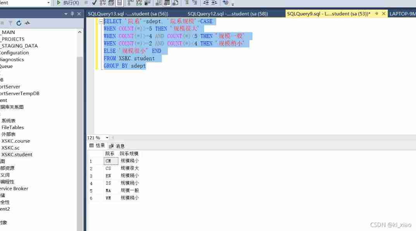Click the Display estimated execution plan icon
Viewport: 416px width, 231px height.
point(102,3)
